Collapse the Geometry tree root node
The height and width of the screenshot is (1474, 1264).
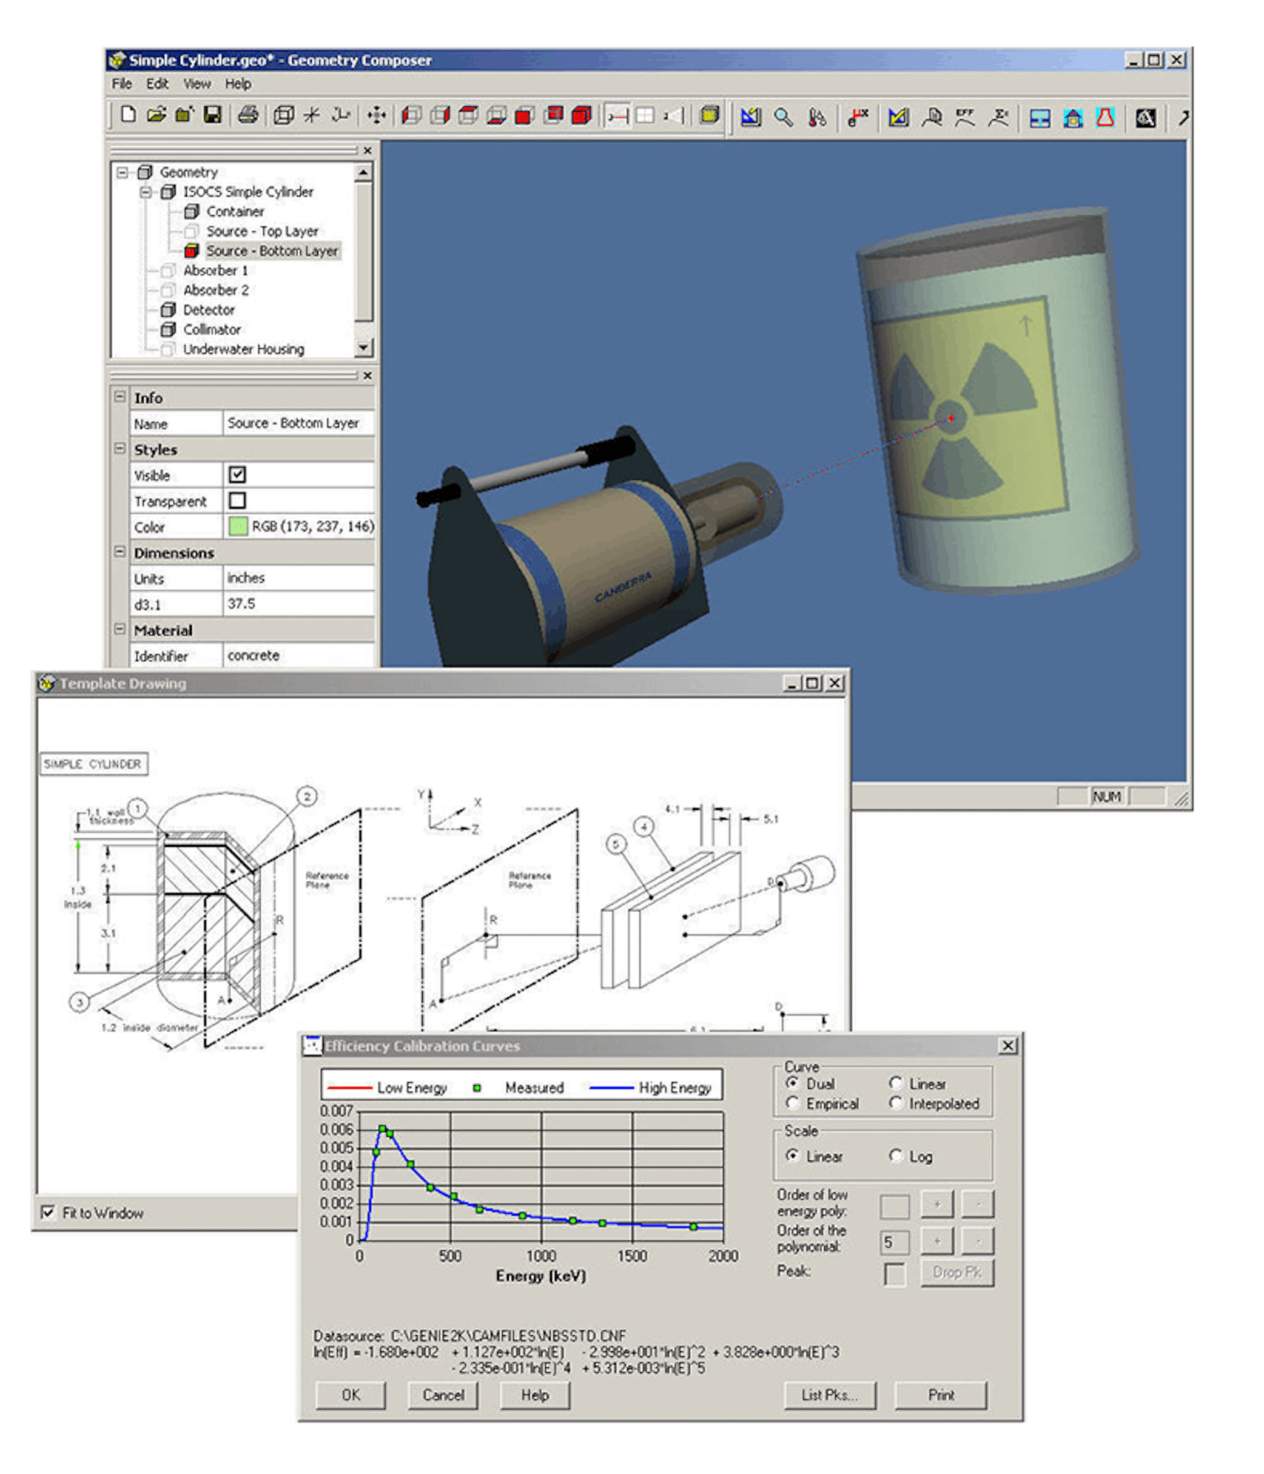[x=123, y=172]
